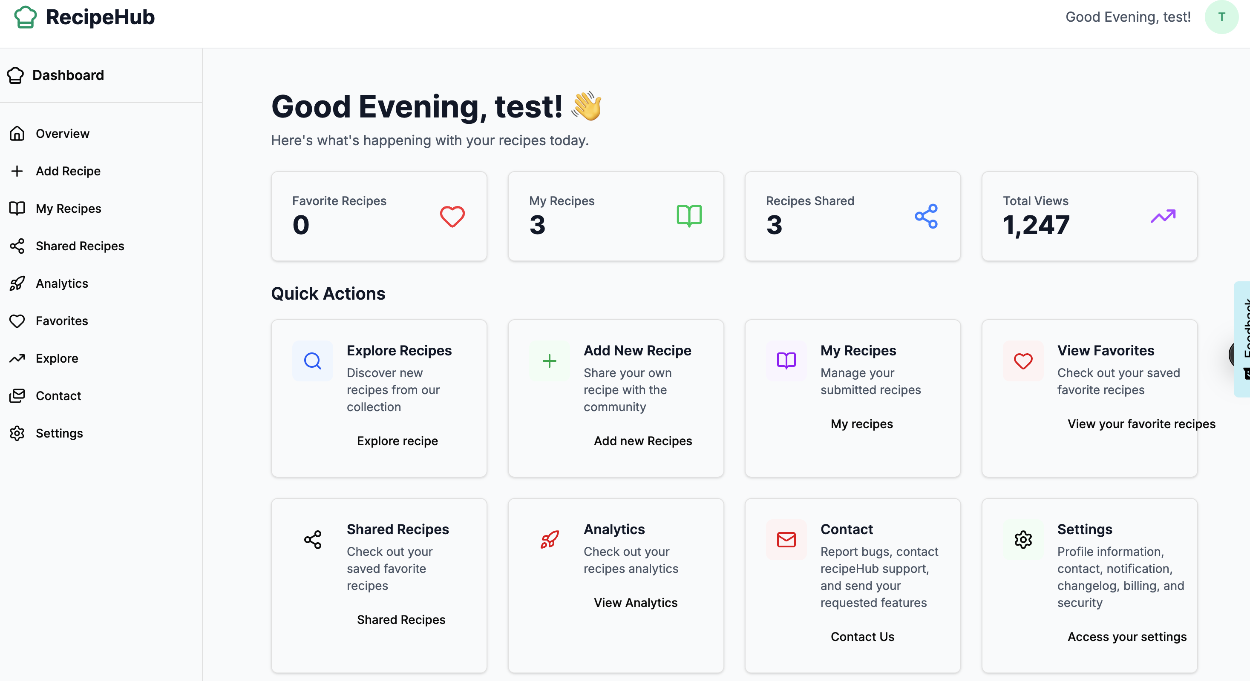Click the blue share icon in Recipes Shared stat
Image resolution: width=1250 pixels, height=681 pixels.
pyautogui.click(x=926, y=217)
